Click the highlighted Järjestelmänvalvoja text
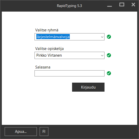Image resolution: width=139 pixels, height=139 pixels. coord(53,37)
